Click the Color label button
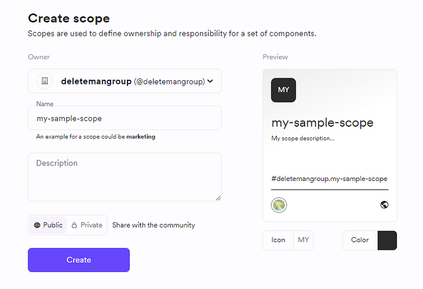The height and width of the screenshot is (289, 423). click(x=360, y=240)
